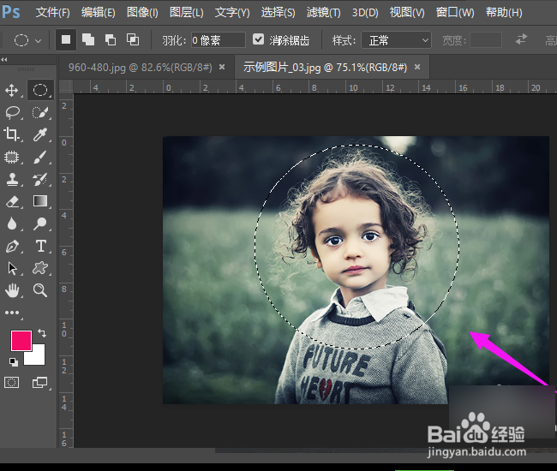This screenshot has height=471, width=557.
Task: Open the 视图(V) menu
Action: coord(407,13)
